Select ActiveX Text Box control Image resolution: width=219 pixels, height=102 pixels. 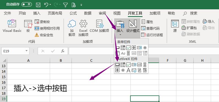(139, 64)
